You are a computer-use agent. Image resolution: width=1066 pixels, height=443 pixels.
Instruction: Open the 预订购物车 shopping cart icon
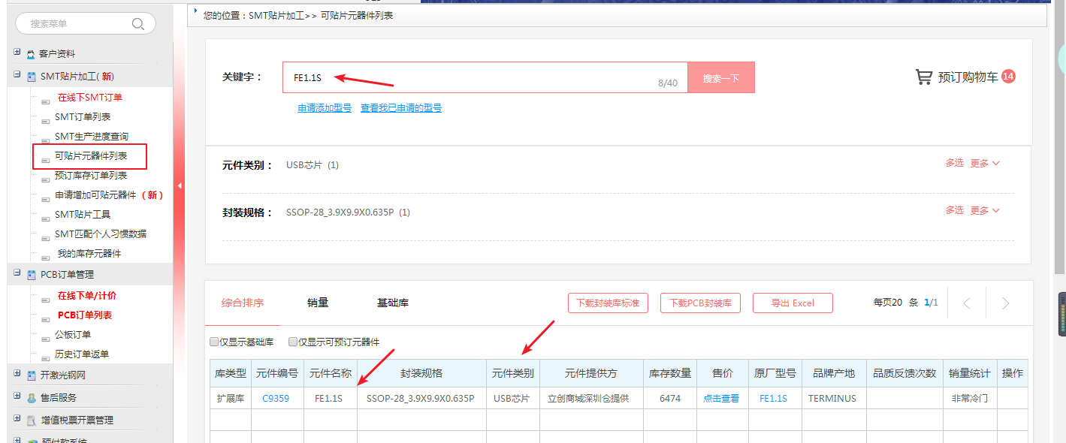click(923, 77)
